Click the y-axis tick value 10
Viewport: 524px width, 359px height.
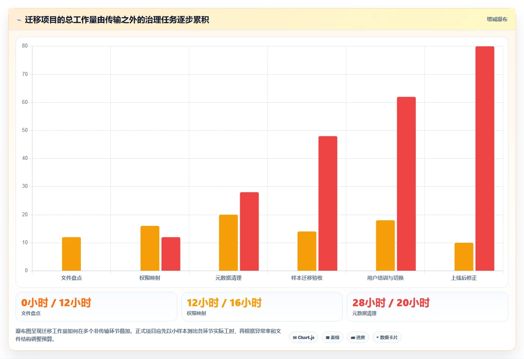pos(25,243)
